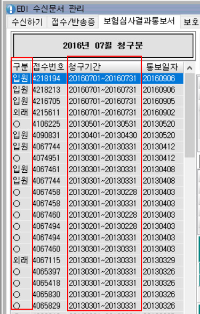Click the 통보일자 column header

pos(162,67)
